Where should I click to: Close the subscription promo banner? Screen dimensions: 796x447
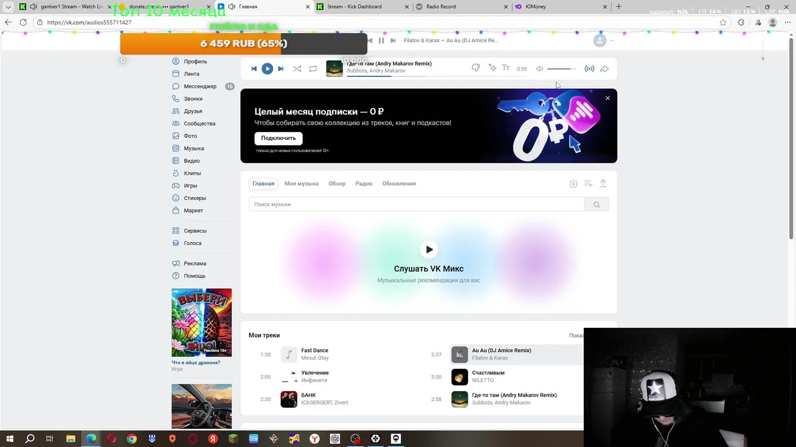608,98
